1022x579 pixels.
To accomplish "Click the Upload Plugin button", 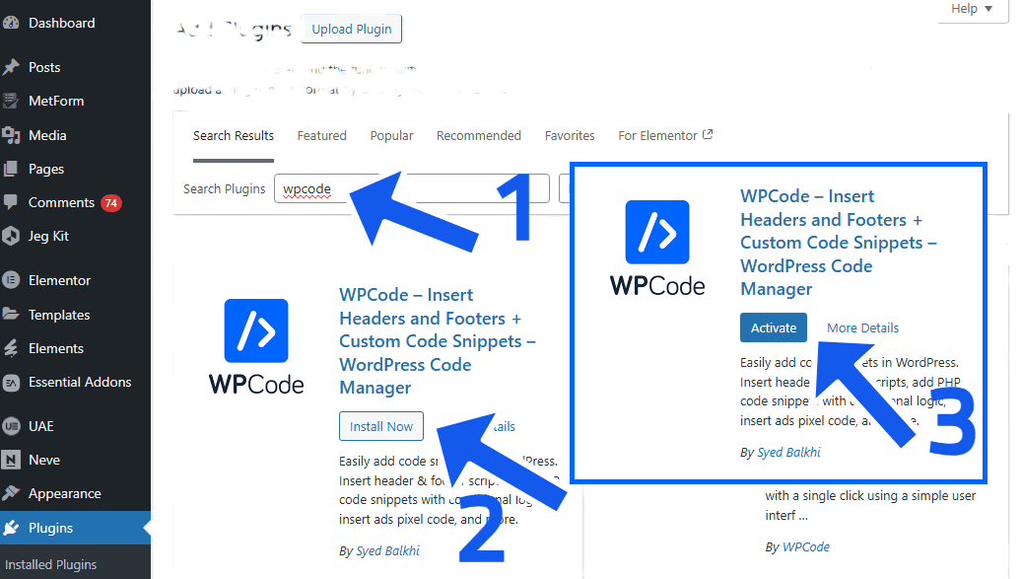I will tap(351, 30).
